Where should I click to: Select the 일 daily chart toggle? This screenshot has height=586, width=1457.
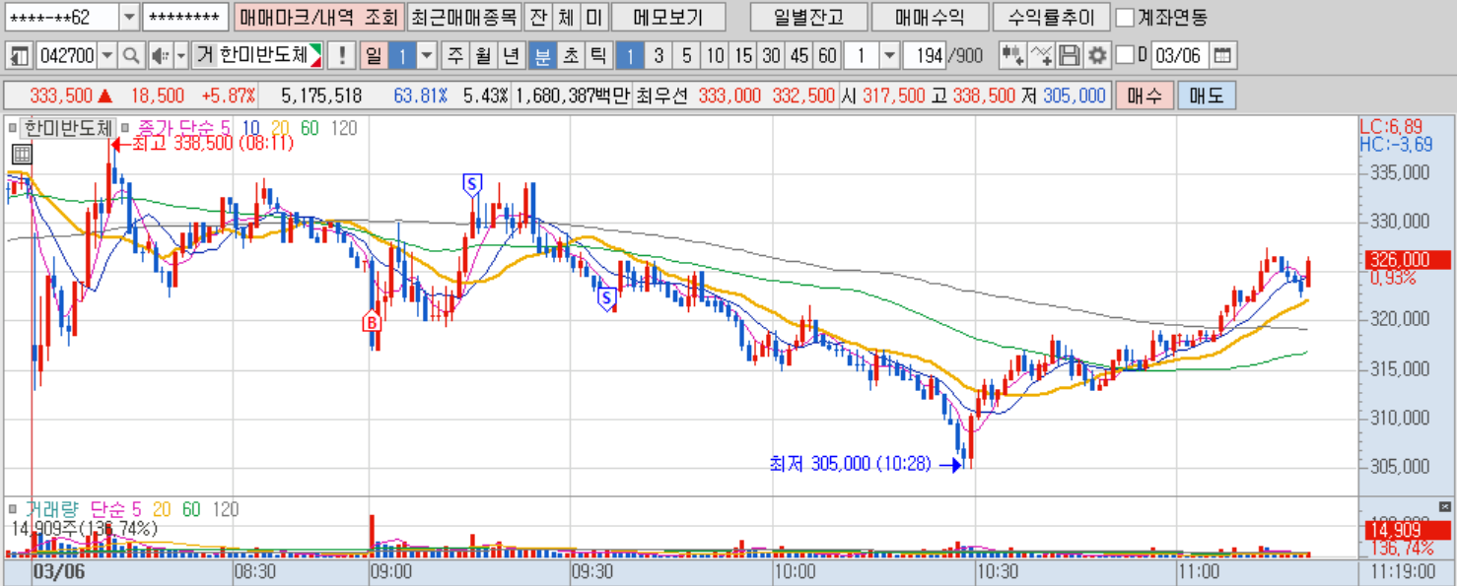tap(374, 55)
